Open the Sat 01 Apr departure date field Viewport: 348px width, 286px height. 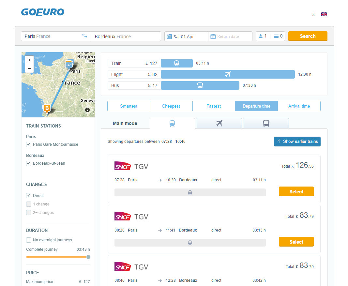point(187,36)
